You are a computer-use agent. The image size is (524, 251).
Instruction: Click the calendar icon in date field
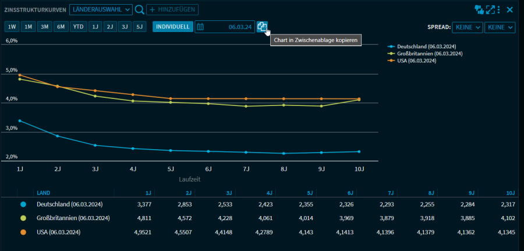point(201,27)
